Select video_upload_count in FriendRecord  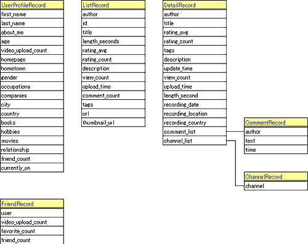pyautogui.click(x=32, y=222)
